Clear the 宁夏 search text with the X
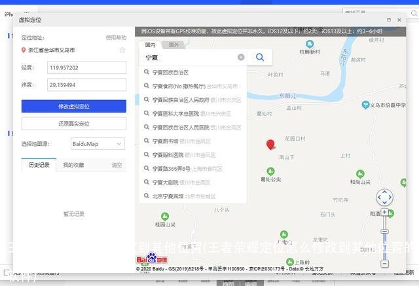This screenshot has width=419, height=286. click(x=241, y=57)
